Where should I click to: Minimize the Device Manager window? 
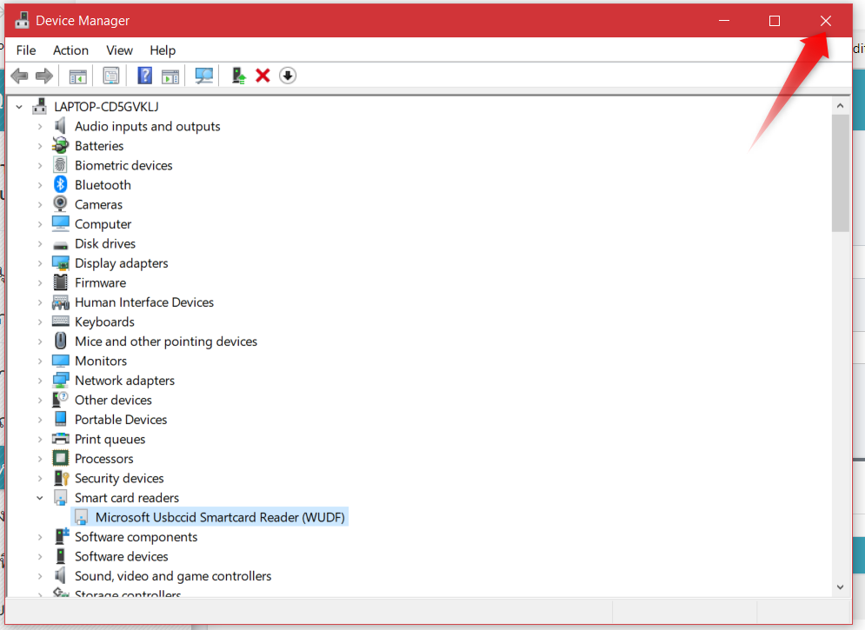(x=724, y=20)
